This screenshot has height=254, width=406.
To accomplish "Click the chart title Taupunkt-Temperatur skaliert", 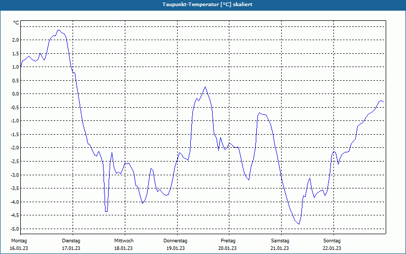I will 207,5.
